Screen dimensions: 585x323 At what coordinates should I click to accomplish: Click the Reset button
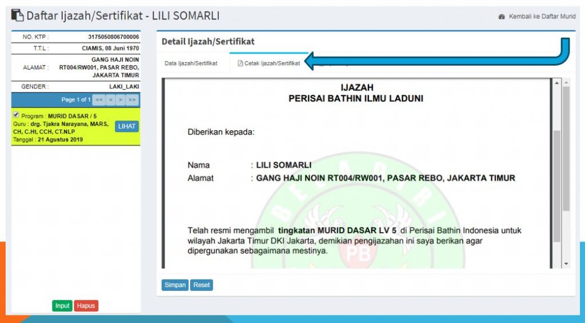[202, 285]
